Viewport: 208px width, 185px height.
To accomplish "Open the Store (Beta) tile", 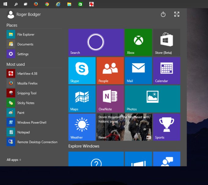I will [x=166, y=42].
